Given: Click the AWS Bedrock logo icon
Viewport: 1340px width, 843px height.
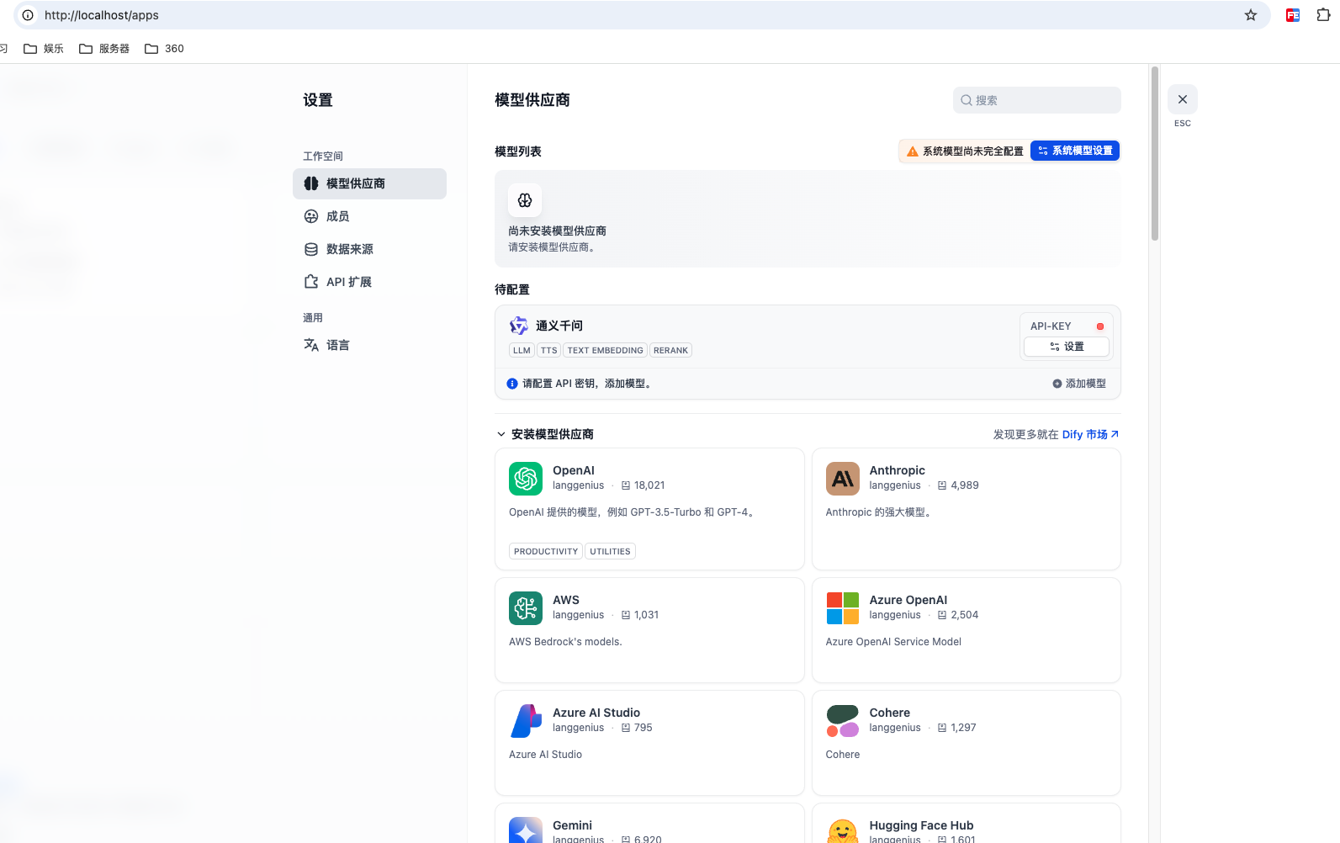Looking at the screenshot, I should tap(526, 608).
